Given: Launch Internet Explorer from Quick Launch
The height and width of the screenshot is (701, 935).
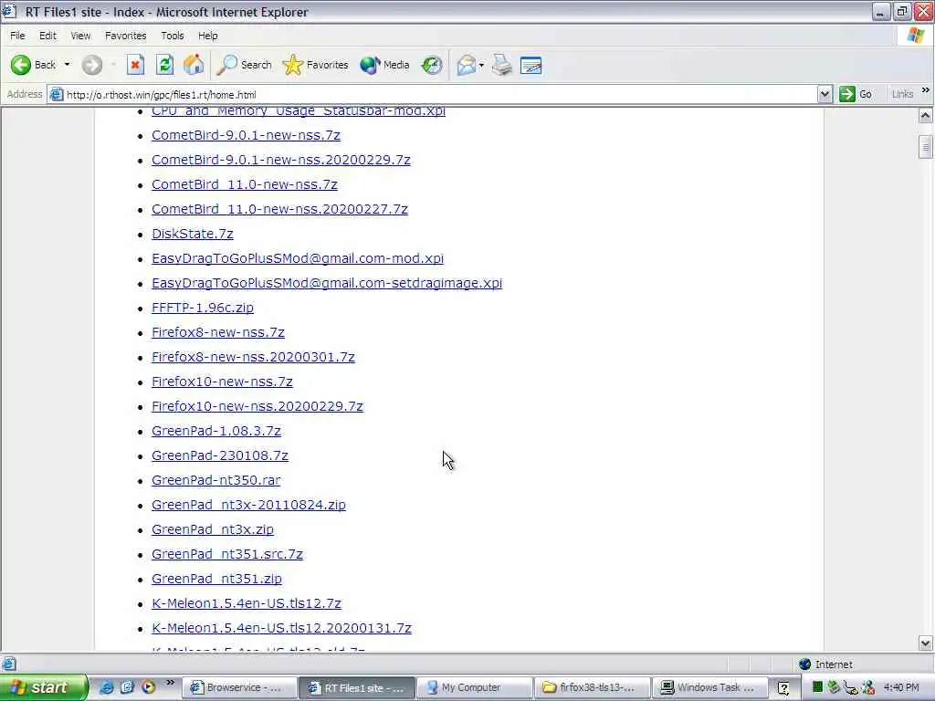Looking at the screenshot, I should pyautogui.click(x=106, y=687).
